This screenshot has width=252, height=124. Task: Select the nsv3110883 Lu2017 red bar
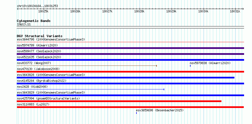coord(130,107)
